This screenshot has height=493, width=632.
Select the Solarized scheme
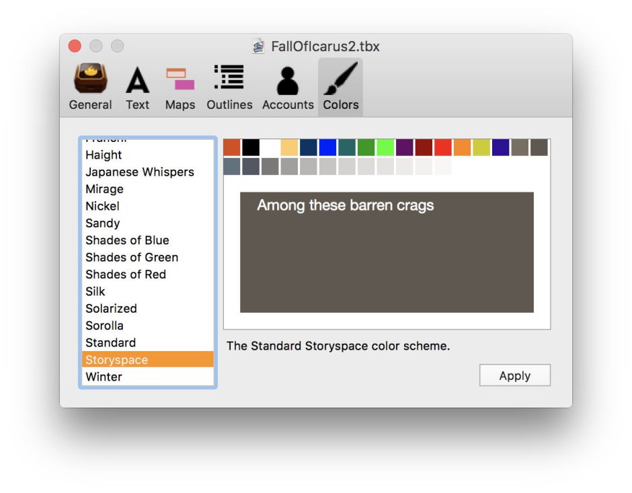(x=110, y=308)
